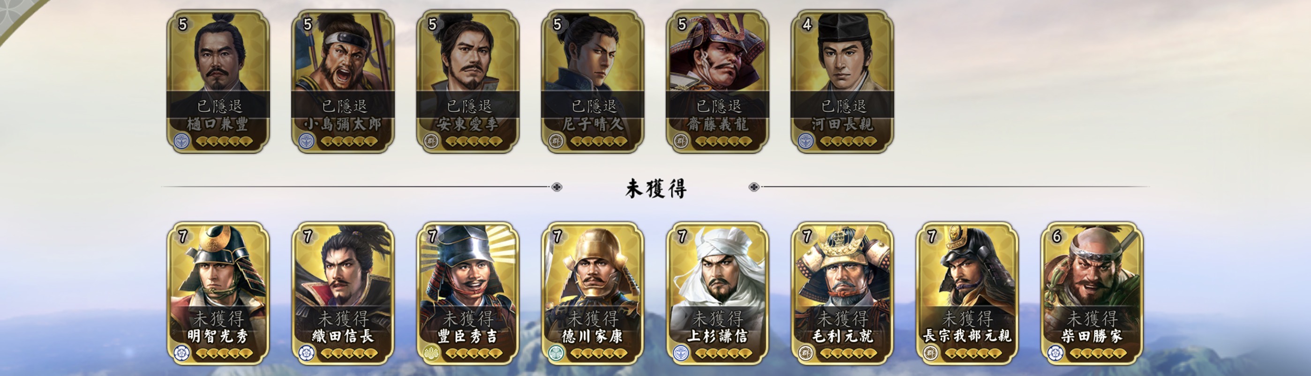Click clan crest icon on 樋口兼豐 card
This screenshot has width=1311, height=376.
(x=181, y=141)
